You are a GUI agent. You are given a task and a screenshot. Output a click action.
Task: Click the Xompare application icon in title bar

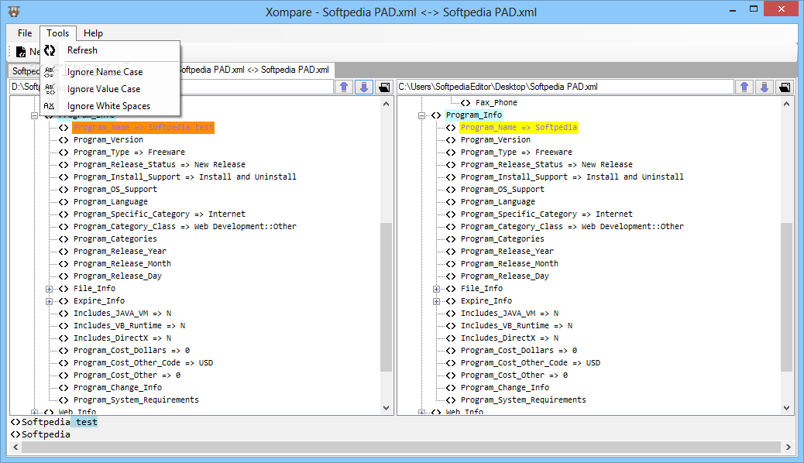coord(14,12)
